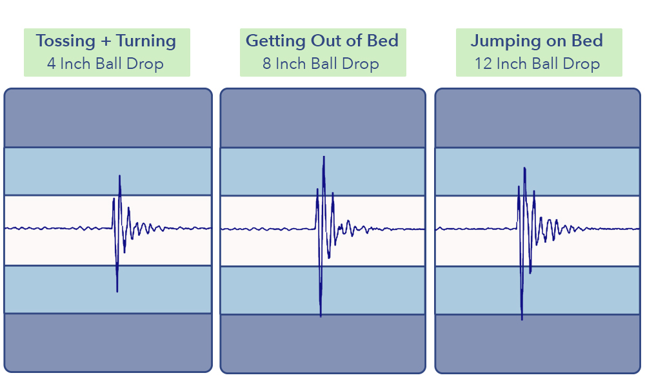The height and width of the screenshot is (391, 645).
Task: Select the 12 Inch Ball Drop text
Action: click(537, 64)
